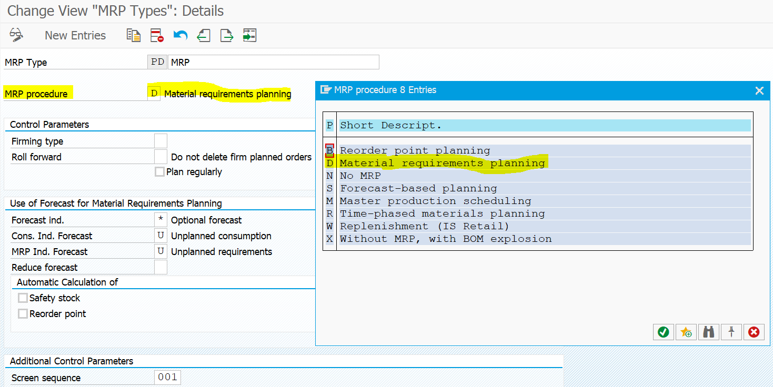Cancel popup with red X button
This screenshot has height=387, width=773.
point(754,332)
